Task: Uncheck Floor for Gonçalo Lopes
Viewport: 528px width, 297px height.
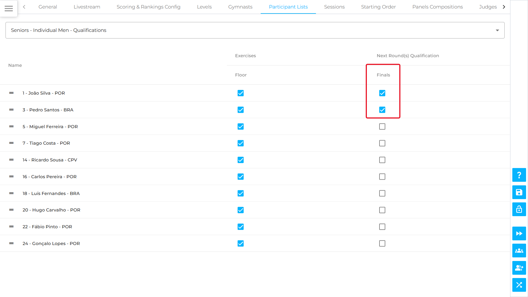Action: 241,244
